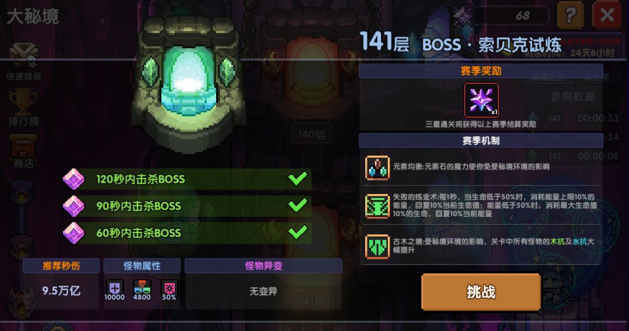Click the 快速换装 quick equip icon
This screenshot has width=629, height=331.
coord(23,62)
